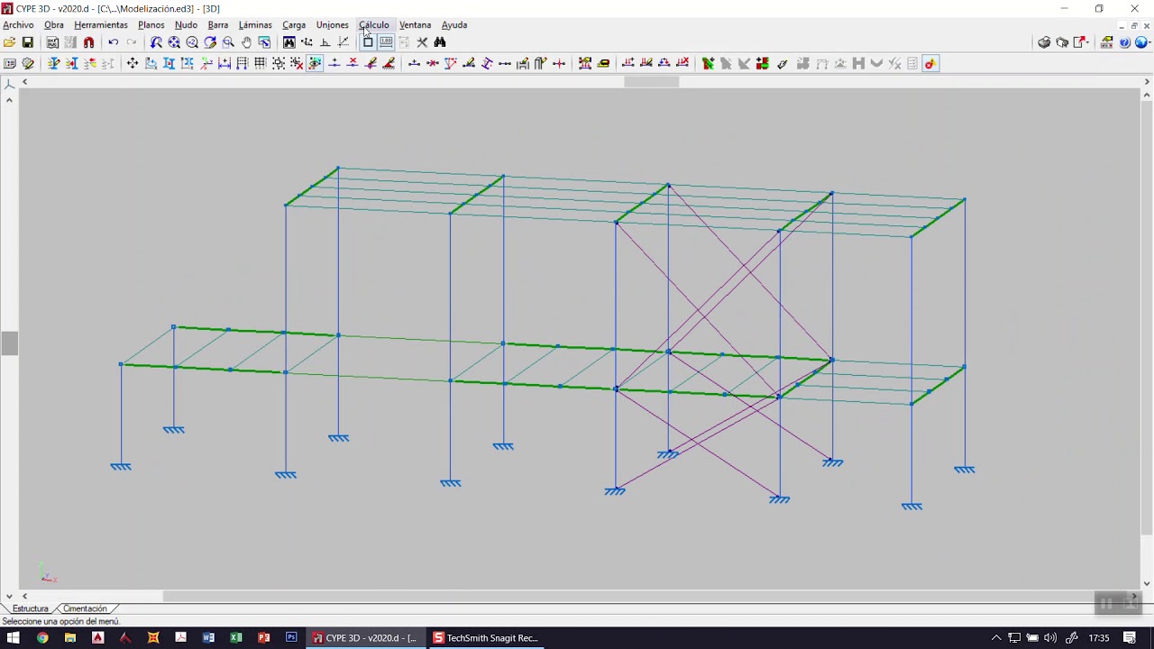
Task: Open Chrome from the taskbar
Action: click(x=41, y=637)
